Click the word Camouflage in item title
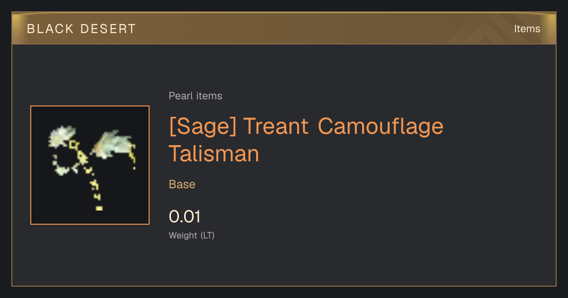The width and height of the screenshot is (568, 298). (x=381, y=126)
